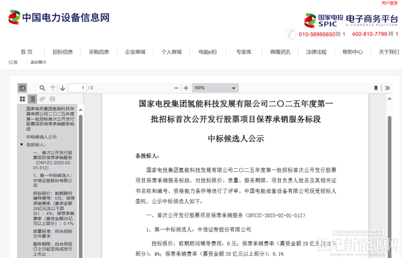The height and width of the screenshot is (258, 402).
Task: Show layers view in sidebar
Action: (x=52, y=99)
